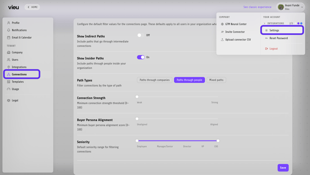This screenshot has height=175, width=310.
Task: Click the Templates icon in sidebar
Action: [8, 82]
